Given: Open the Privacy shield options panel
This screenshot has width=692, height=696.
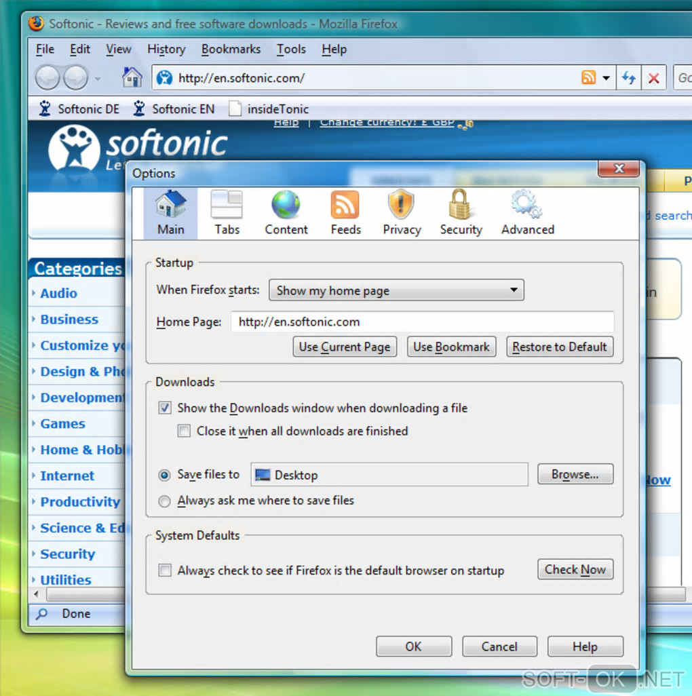Looking at the screenshot, I should click(x=402, y=214).
